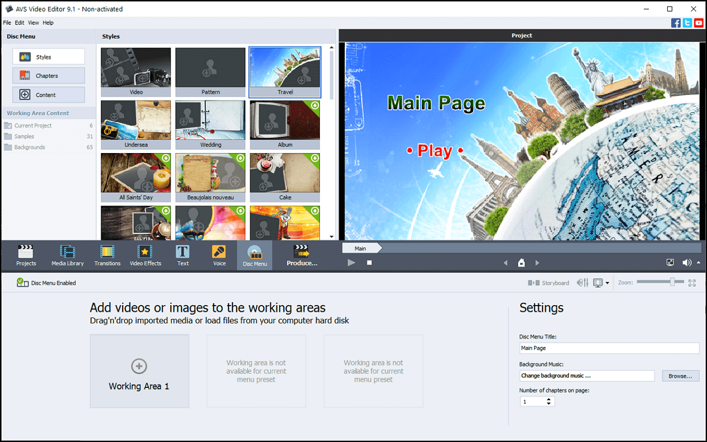Image resolution: width=707 pixels, height=442 pixels.
Task: Download icon on Beaujolais nouveau style
Action: coord(240,158)
